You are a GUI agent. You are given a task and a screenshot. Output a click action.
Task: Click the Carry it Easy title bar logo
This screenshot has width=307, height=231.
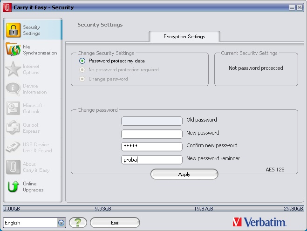click(7, 7)
